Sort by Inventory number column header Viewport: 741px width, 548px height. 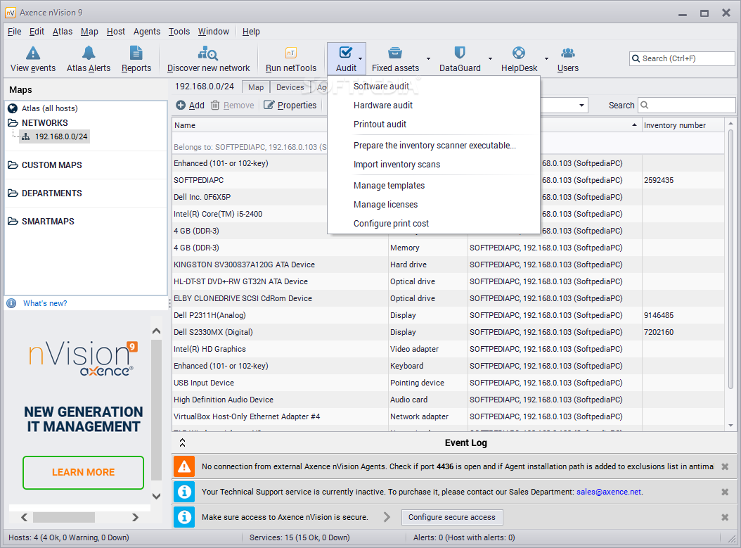(683, 125)
